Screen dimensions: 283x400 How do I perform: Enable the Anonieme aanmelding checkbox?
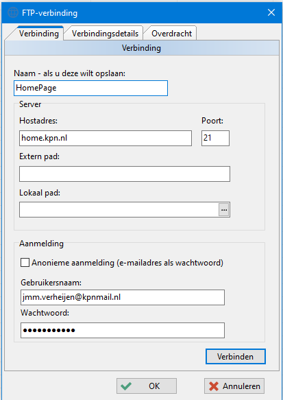tap(25, 263)
